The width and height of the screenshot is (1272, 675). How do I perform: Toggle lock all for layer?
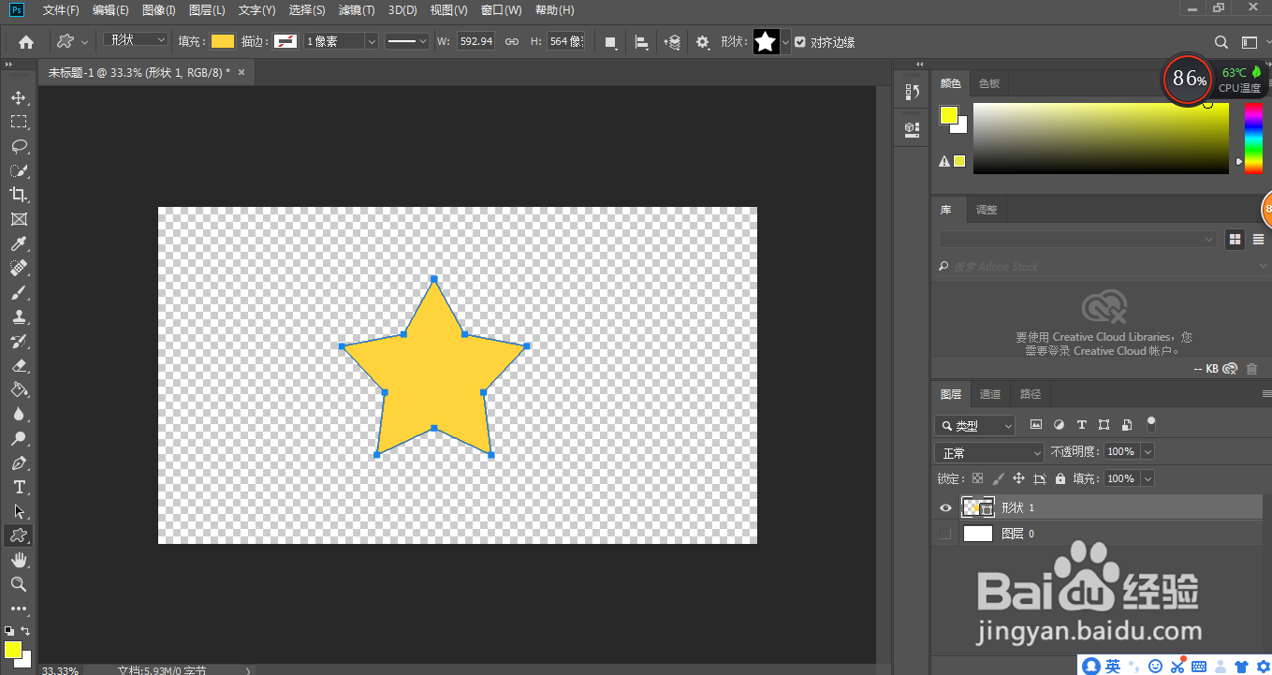1060,478
